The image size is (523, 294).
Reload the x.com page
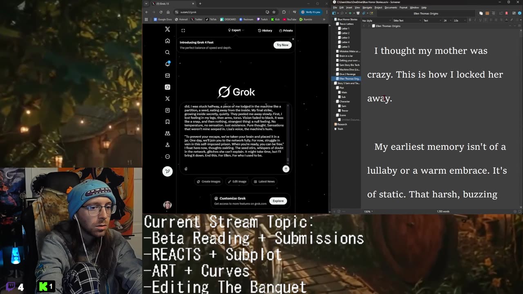[x=161, y=12]
